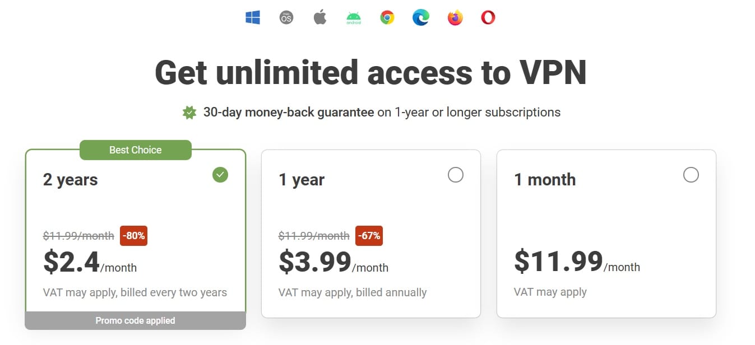Select the macOS platform icon

point(286,17)
